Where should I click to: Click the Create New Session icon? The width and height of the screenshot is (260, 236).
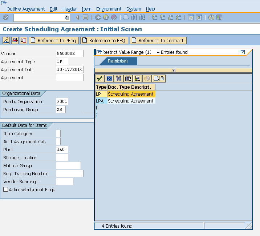point(191,17)
